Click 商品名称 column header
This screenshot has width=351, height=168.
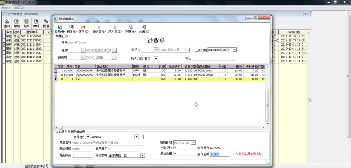[x=114, y=66]
